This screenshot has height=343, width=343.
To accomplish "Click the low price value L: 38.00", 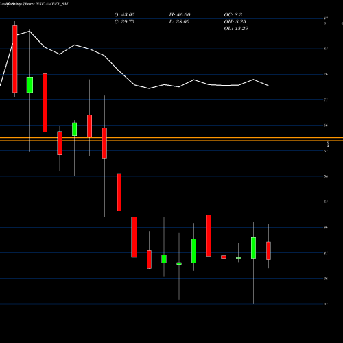I will tap(179, 22).
